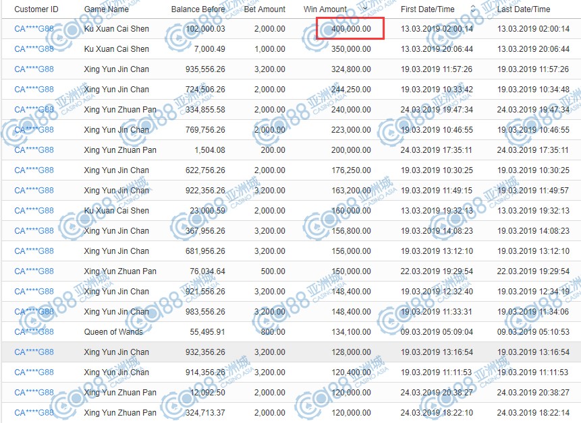Open Customer ID link in last row

(34, 413)
